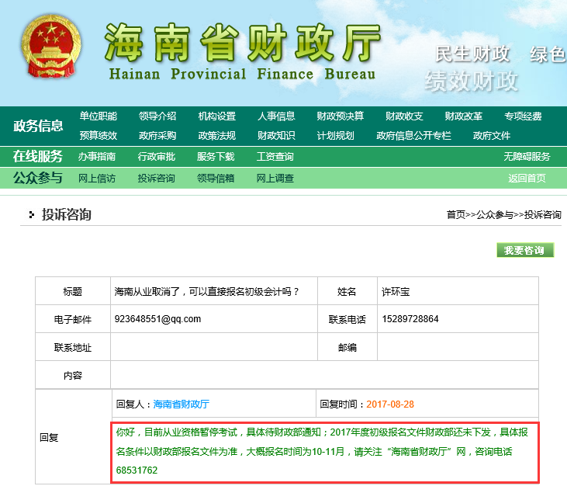Open 预算绩效 menu item
Image resolution: width=567 pixels, height=486 pixels.
[x=99, y=136]
